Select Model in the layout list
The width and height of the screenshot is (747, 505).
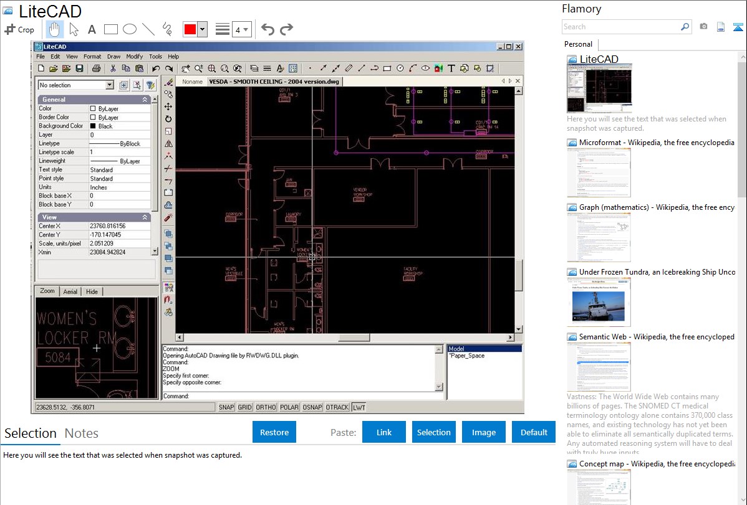tap(484, 349)
